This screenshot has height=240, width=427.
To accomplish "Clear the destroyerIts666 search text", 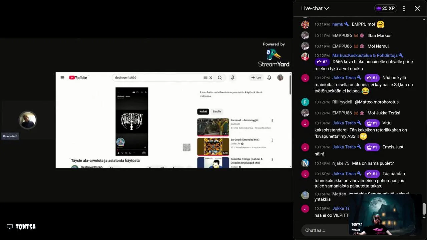I will point(211,78).
